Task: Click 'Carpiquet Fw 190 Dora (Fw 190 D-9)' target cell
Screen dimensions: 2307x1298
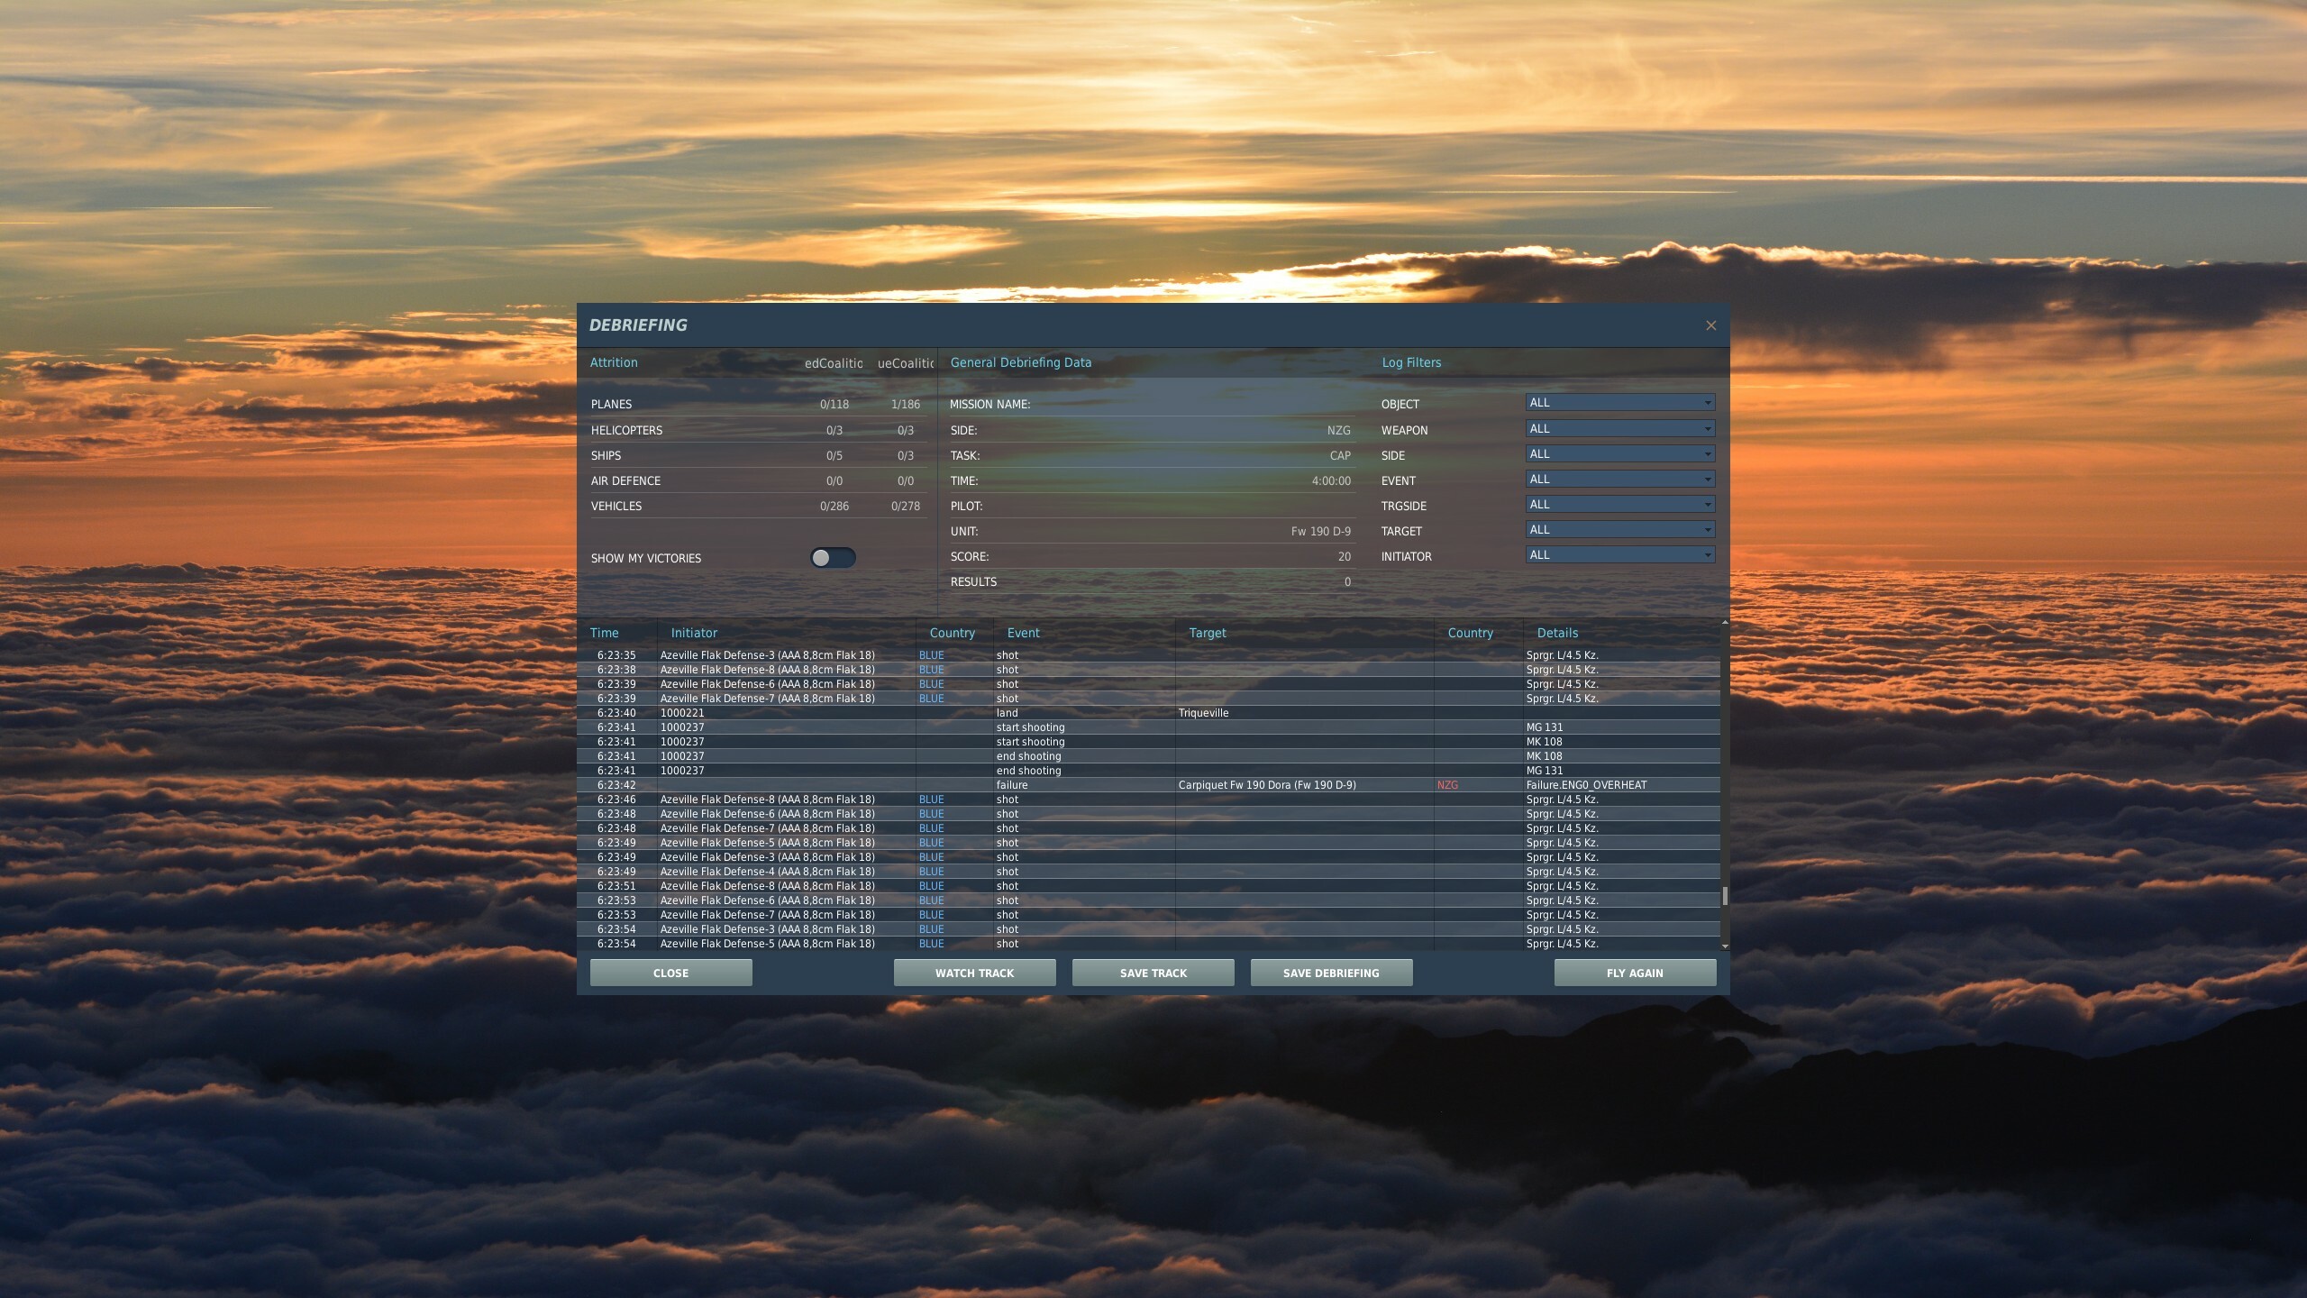Action: [x=1267, y=785]
